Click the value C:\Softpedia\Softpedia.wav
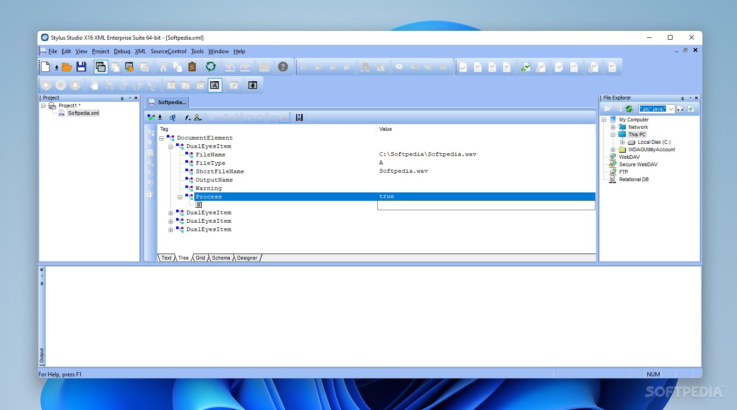The width and height of the screenshot is (737, 410). (428, 154)
